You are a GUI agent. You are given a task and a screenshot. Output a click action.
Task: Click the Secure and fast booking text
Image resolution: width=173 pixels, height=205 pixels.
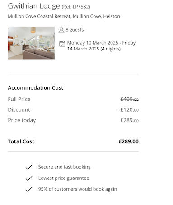(x=65, y=167)
